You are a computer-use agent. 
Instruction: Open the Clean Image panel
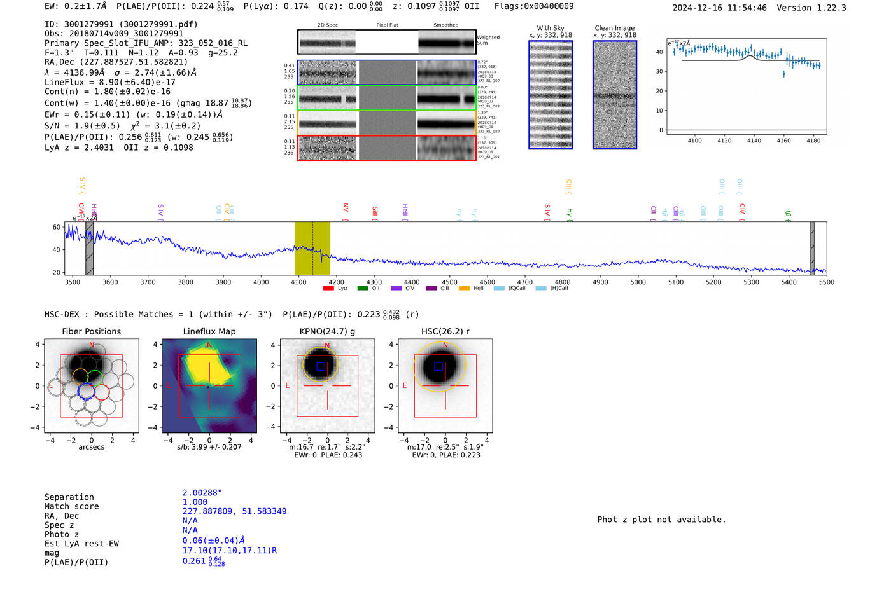tap(615, 95)
